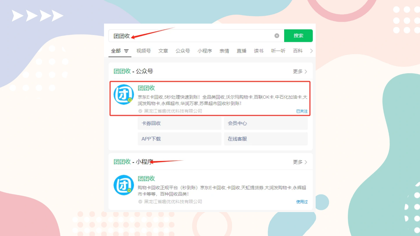Open the 团团收 小程序 avatar

tap(124, 185)
